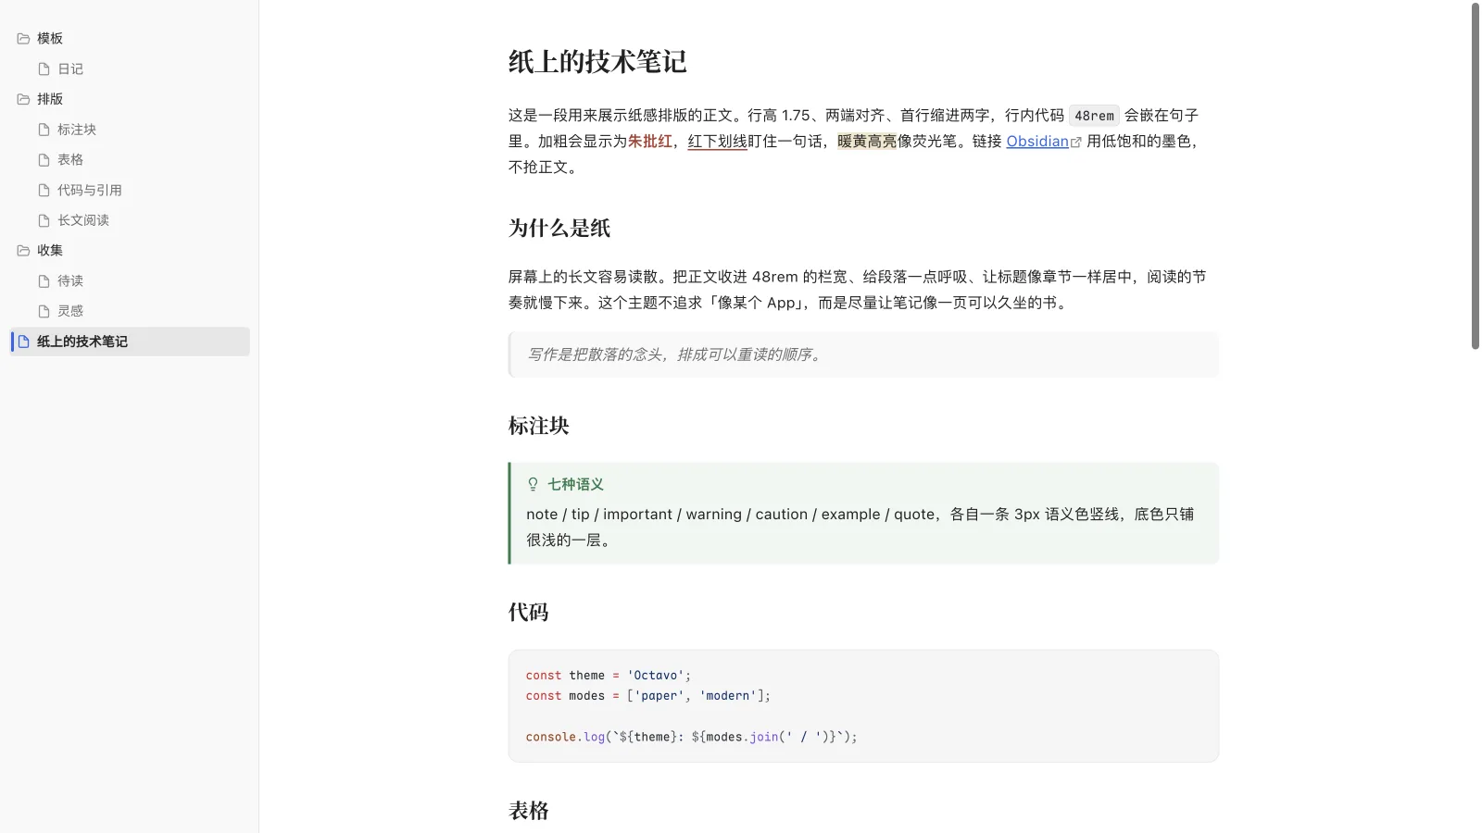The width and height of the screenshot is (1482, 833).
Task: Follow the Obsidian link
Action: pos(1037,142)
